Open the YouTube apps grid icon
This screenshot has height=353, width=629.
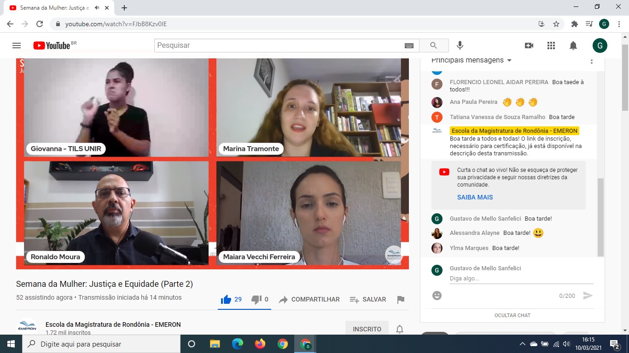tap(551, 46)
